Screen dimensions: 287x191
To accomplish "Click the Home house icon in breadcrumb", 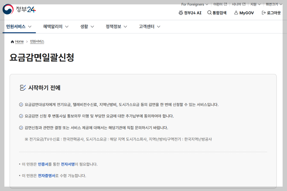I will click(x=12, y=42).
